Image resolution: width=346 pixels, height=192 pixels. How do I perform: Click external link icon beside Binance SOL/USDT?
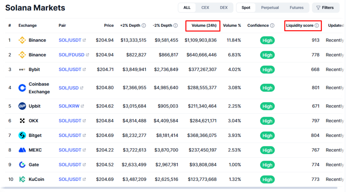click(x=84, y=40)
